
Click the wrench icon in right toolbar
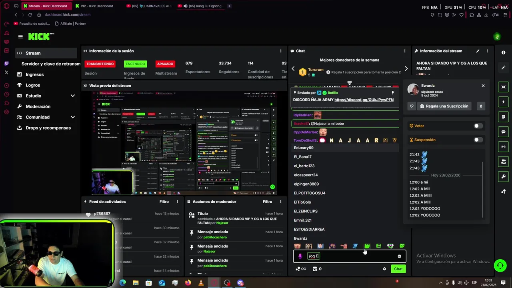[503, 176]
